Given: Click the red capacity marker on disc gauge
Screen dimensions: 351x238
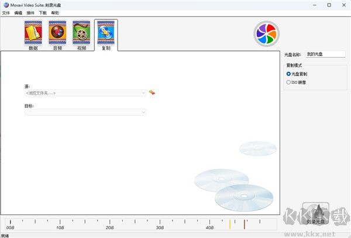Looking at the screenshot, I should [x=245, y=225].
